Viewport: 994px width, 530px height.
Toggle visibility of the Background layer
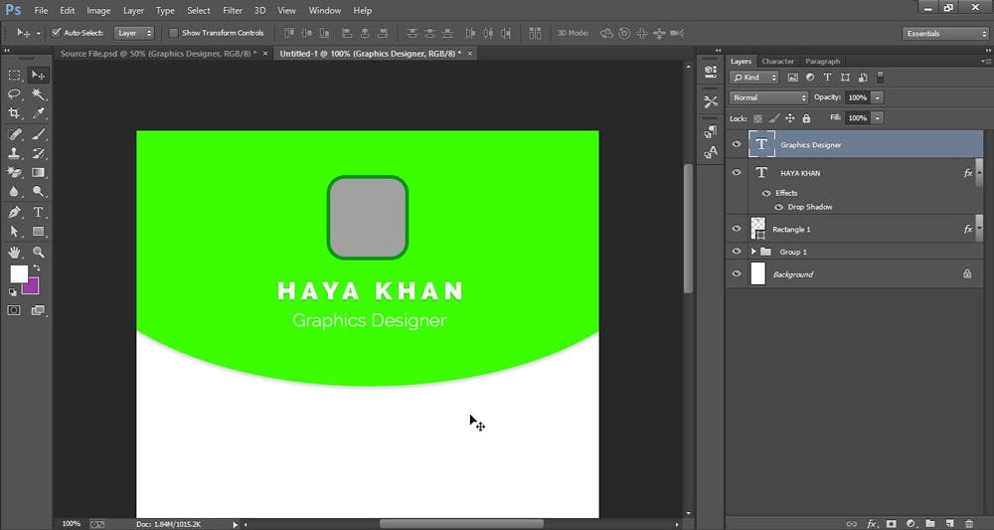pos(737,273)
